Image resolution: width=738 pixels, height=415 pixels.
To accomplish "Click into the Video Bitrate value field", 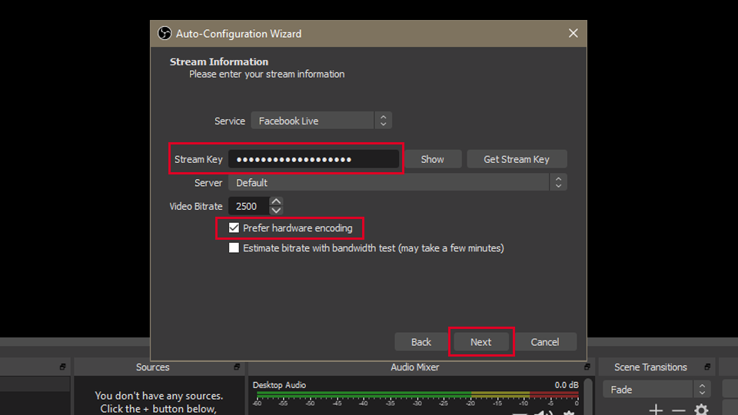I will (x=248, y=206).
